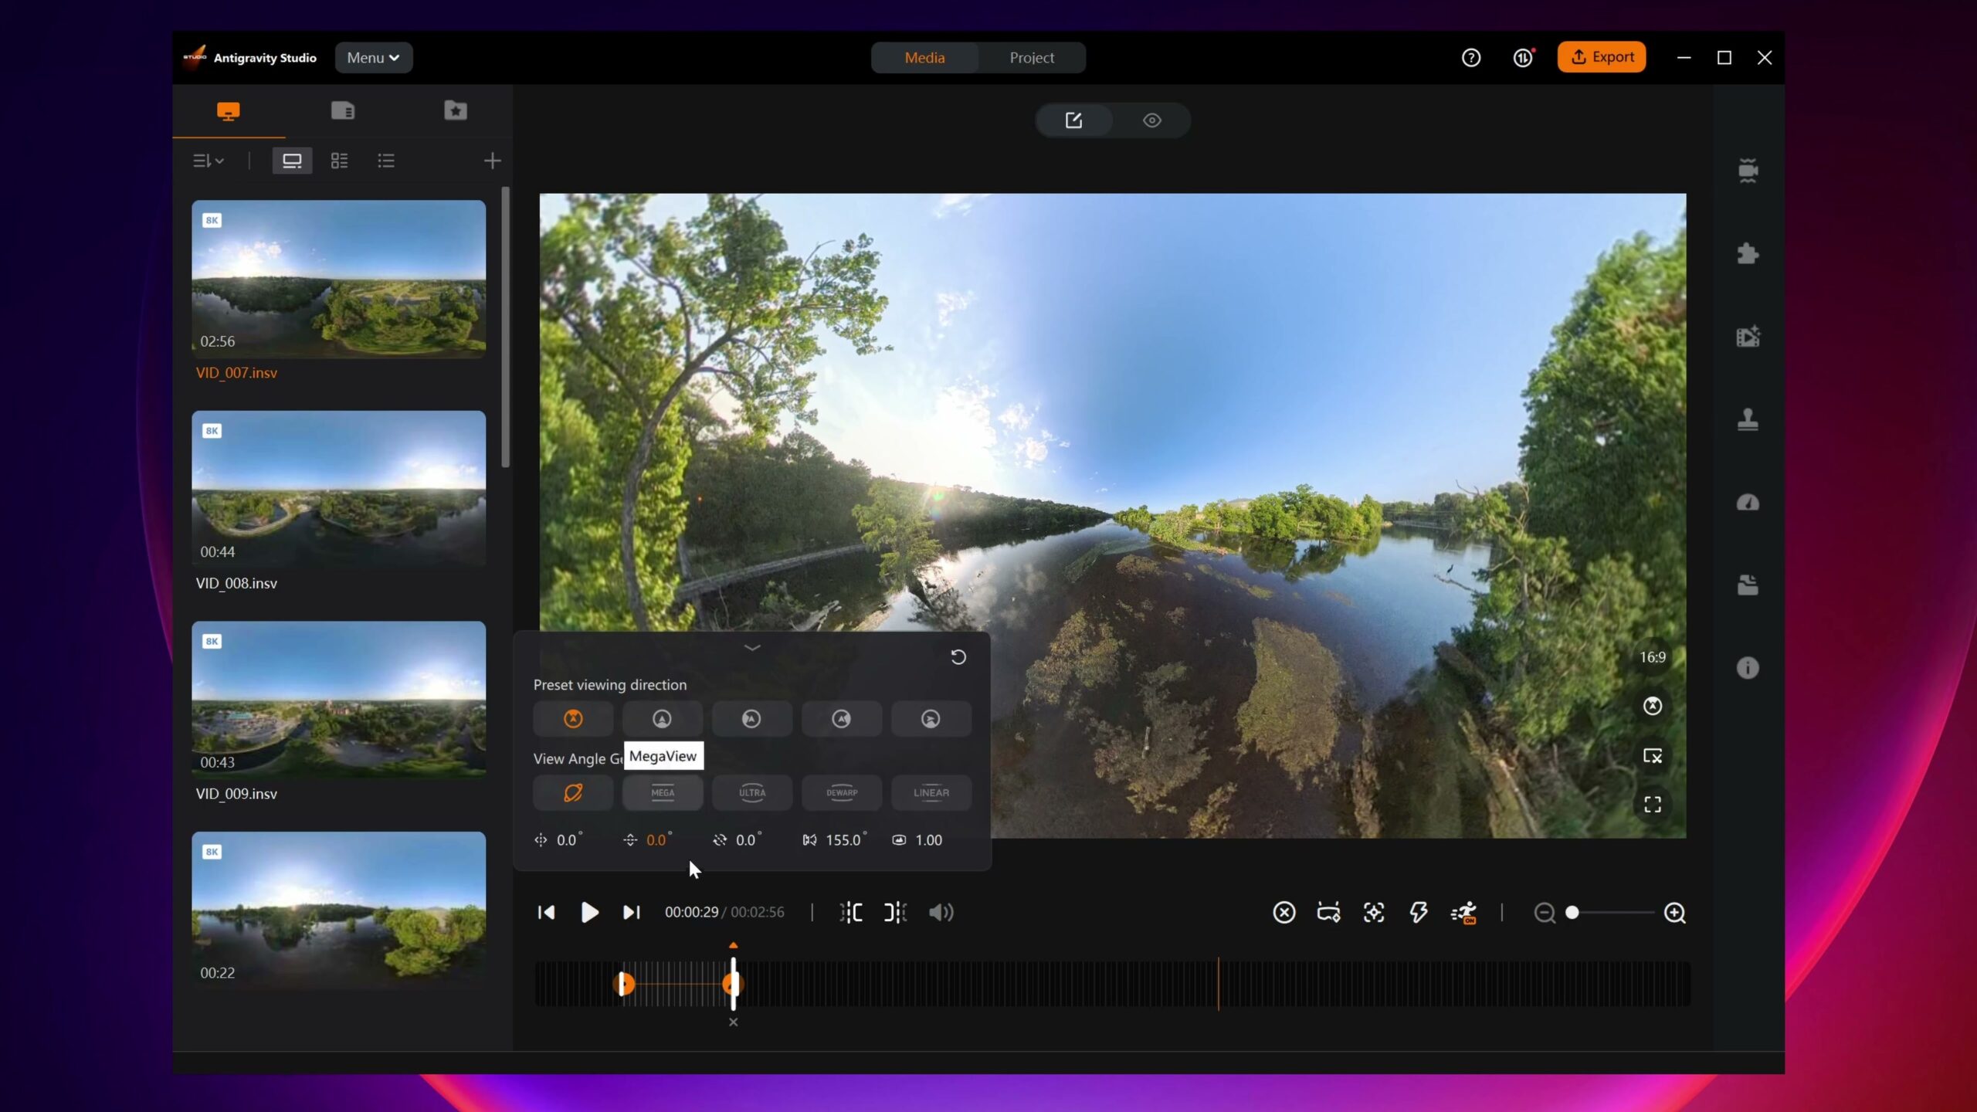Collapse the view settings panel chevron
The image size is (1977, 1112).
(752, 648)
